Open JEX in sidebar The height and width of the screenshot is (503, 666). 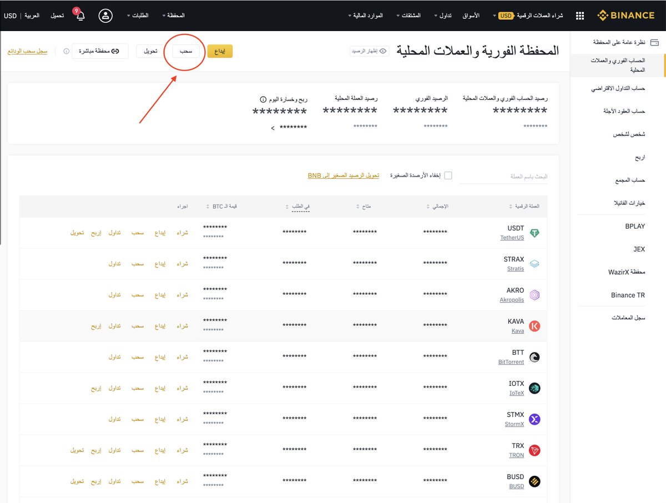(639, 249)
